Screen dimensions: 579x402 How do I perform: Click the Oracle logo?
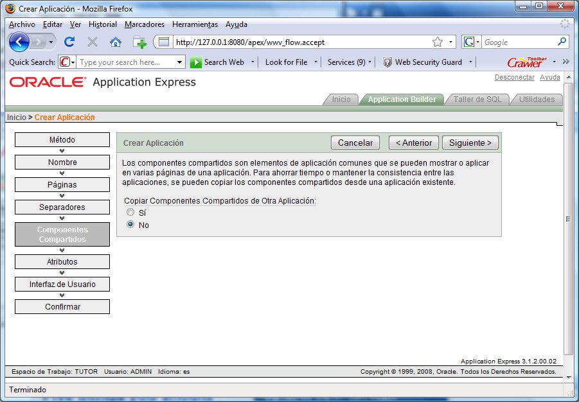pos(48,82)
